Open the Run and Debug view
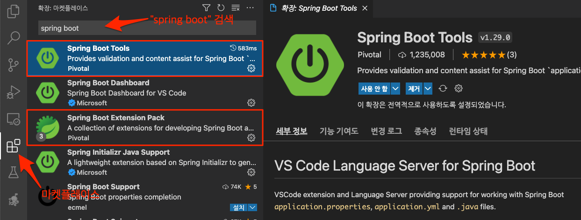Image resolution: width=581 pixels, height=220 pixels. (x=14, y=92)
